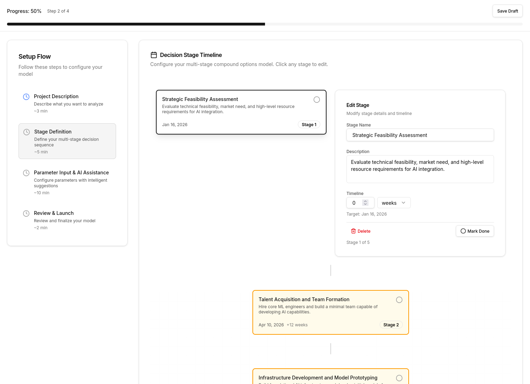Click the clock icon beside Parameter Input & AI Assistance
Image resolution: width=530 pixels, height=384 pixels.
[26, 173]
